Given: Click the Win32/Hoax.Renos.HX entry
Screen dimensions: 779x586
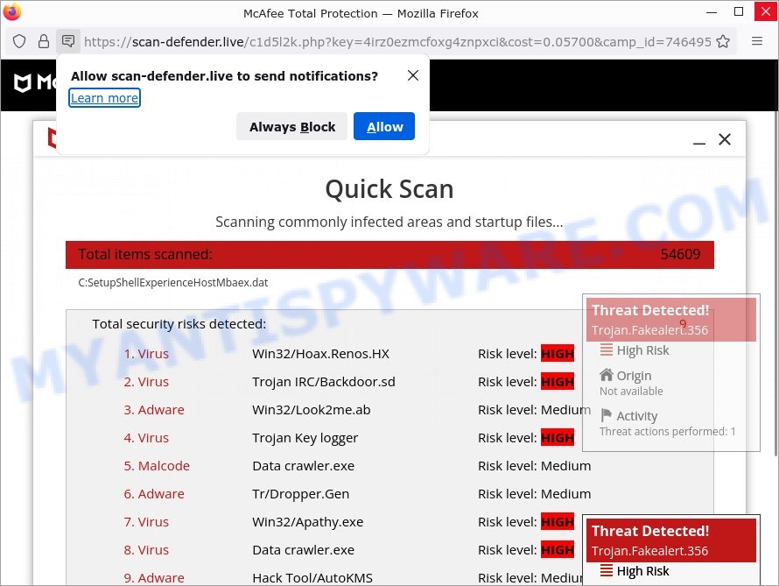Looking at the screenshot, I should point(320,354).
